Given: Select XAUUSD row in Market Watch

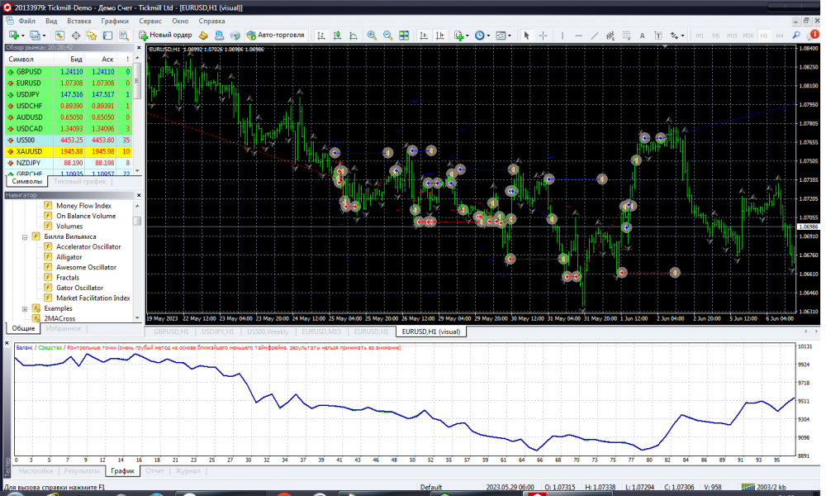Looking at the screenshot, I should (x=29, y=152).
